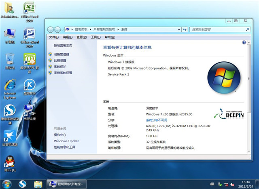This screenshot has height=189, width=259.
Task: Click the 系统分级不可用 rating link
Action: pos(157,120)
